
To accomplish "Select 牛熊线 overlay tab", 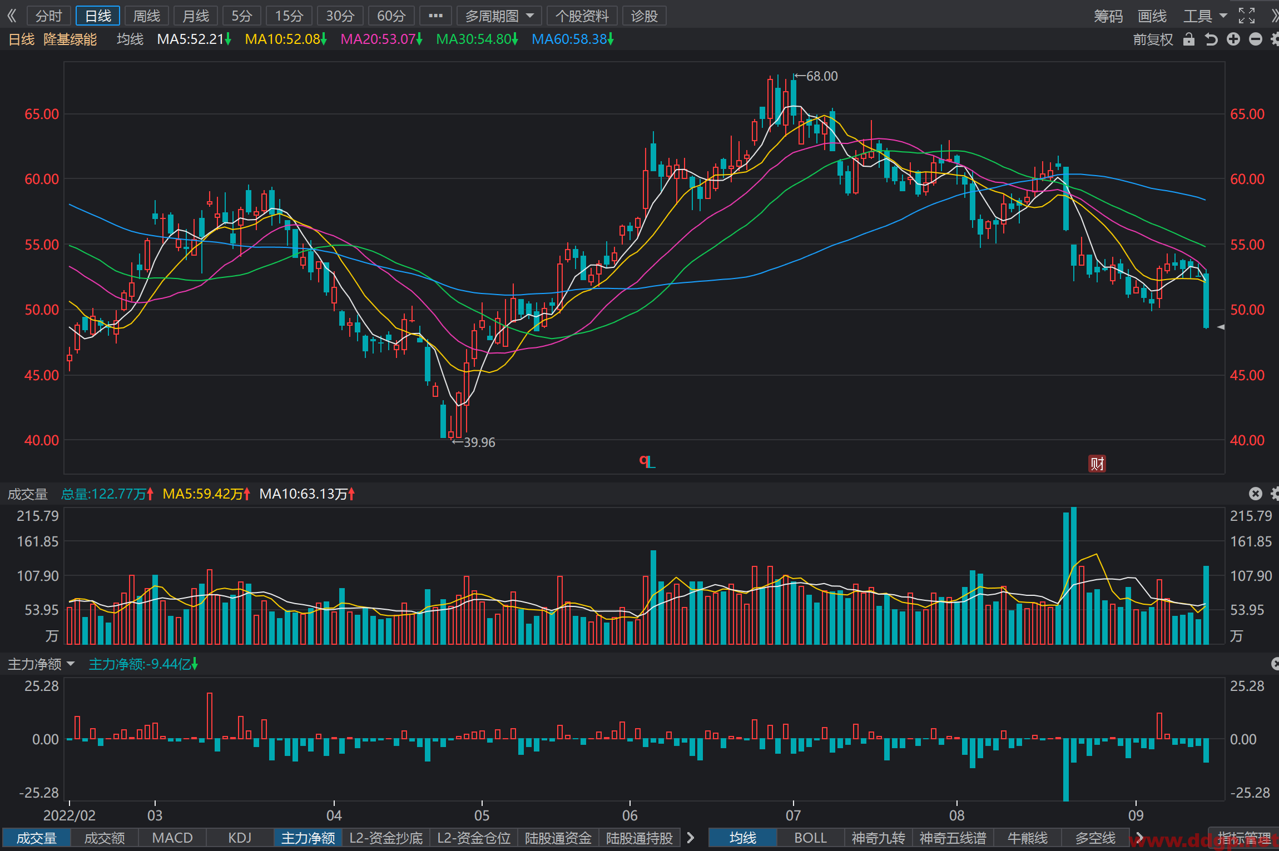I will pyautogui.click(x=1027, y=838).
